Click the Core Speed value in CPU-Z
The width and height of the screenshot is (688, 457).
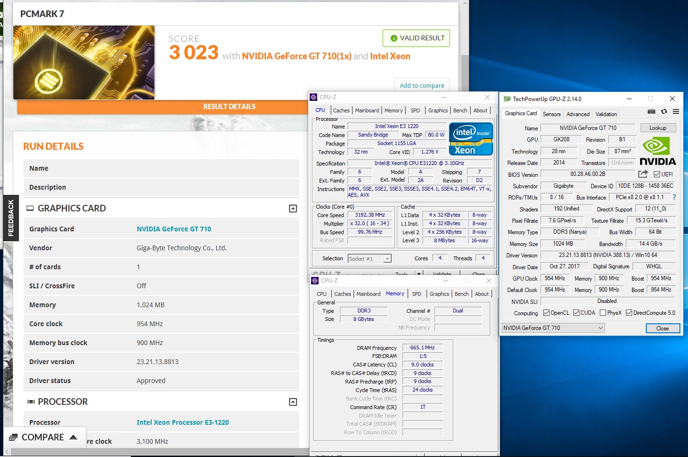point(370,215)
